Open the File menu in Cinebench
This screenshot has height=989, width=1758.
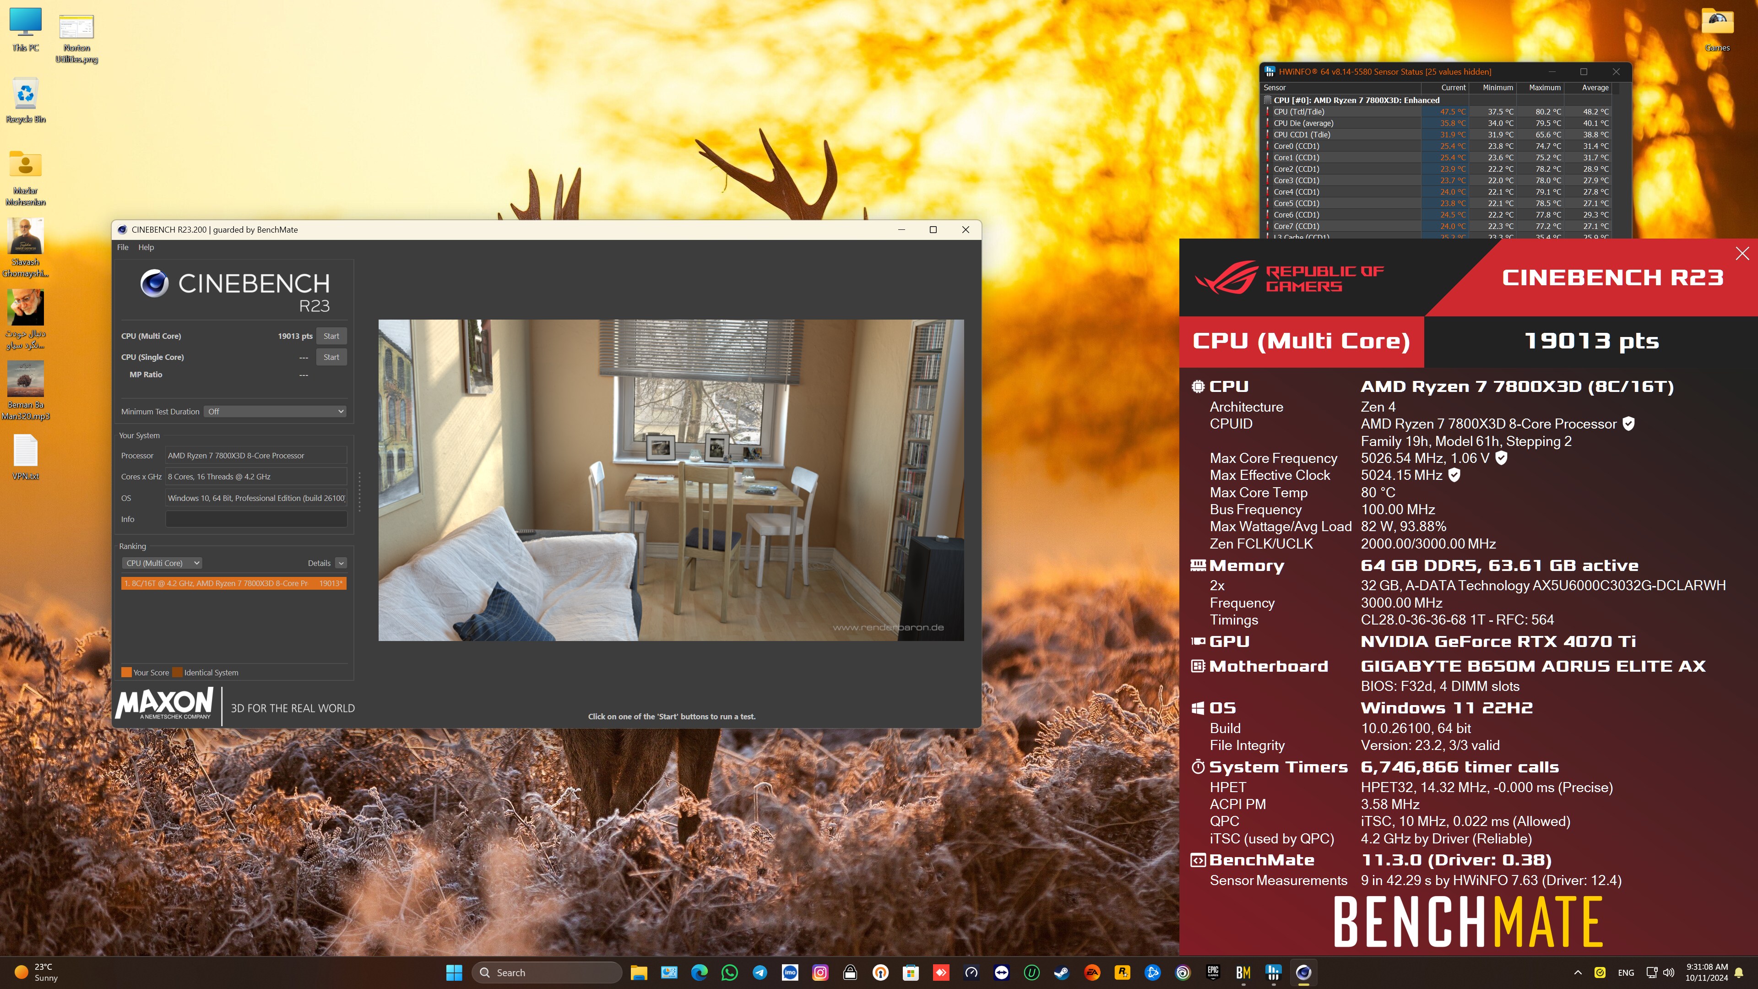tap(122, 247)
